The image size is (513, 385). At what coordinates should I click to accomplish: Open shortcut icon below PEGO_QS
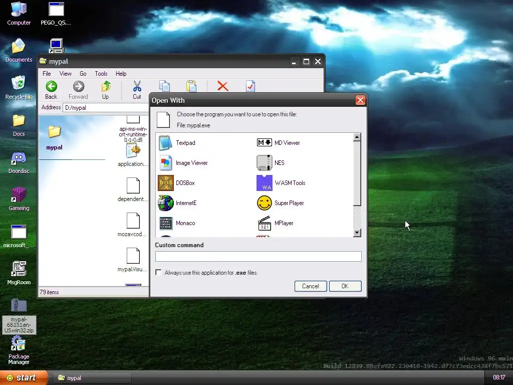coord(56,46)
